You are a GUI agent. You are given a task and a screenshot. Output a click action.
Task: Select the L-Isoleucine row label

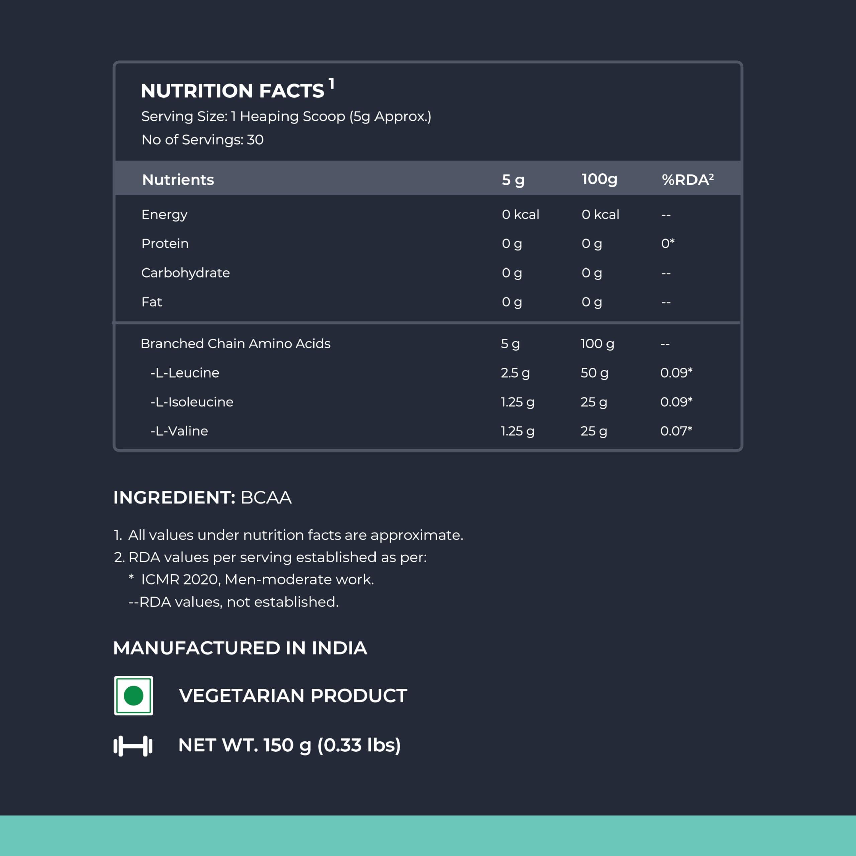[192, 402]
